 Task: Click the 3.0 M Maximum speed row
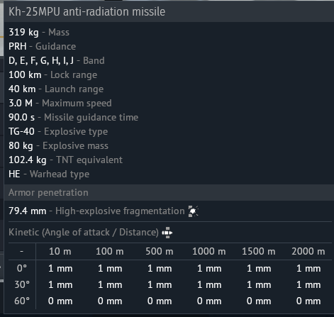click(x=60, y=103)
